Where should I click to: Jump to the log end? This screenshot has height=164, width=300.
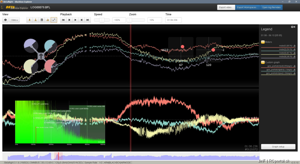click(88, 20)
